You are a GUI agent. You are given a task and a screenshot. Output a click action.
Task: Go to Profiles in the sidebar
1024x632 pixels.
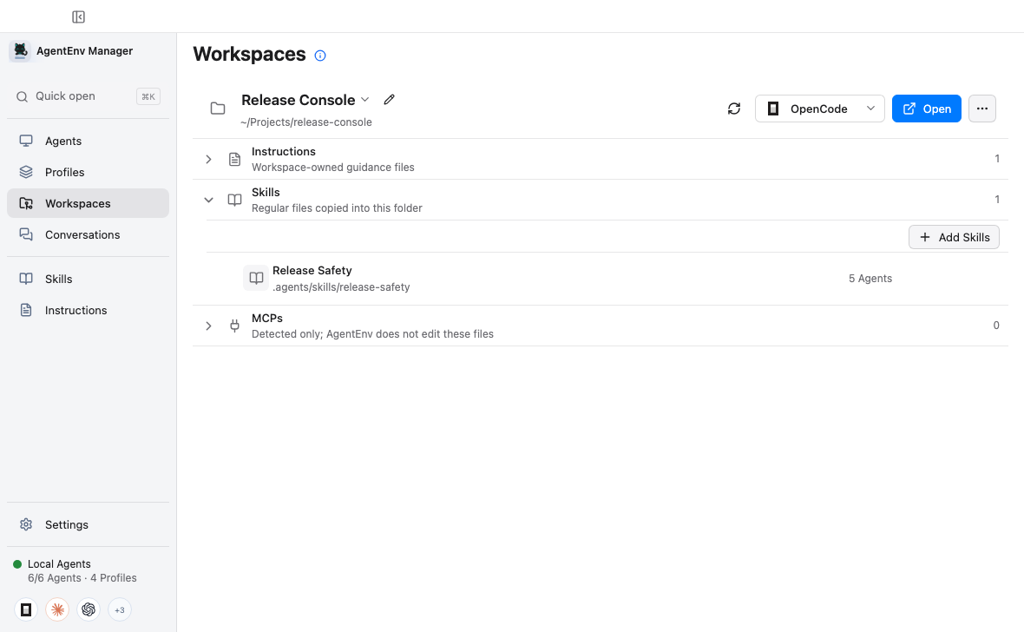click(x=88, y=173)
